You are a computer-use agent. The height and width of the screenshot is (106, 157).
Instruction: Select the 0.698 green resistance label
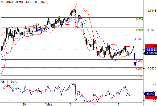point(139,30)
